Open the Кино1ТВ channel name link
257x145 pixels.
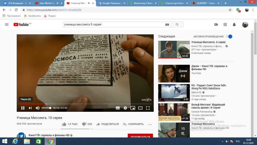(x=49, y=135)
